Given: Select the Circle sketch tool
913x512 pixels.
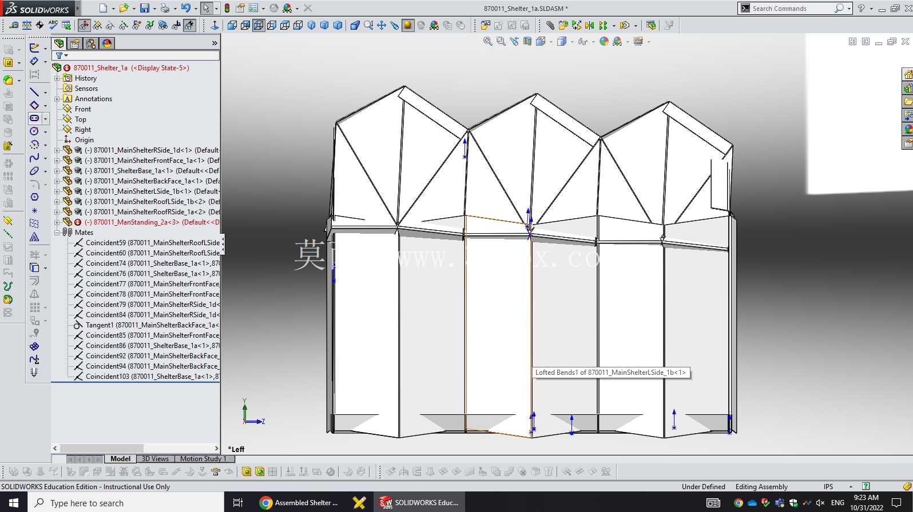Looking at the screenshot, I should tap(34, 131).
